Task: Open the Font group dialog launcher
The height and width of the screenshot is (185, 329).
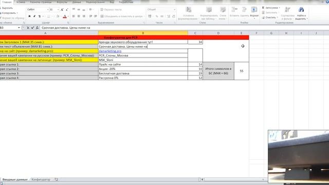Action: pyautogui.click(x=68, y=23)
